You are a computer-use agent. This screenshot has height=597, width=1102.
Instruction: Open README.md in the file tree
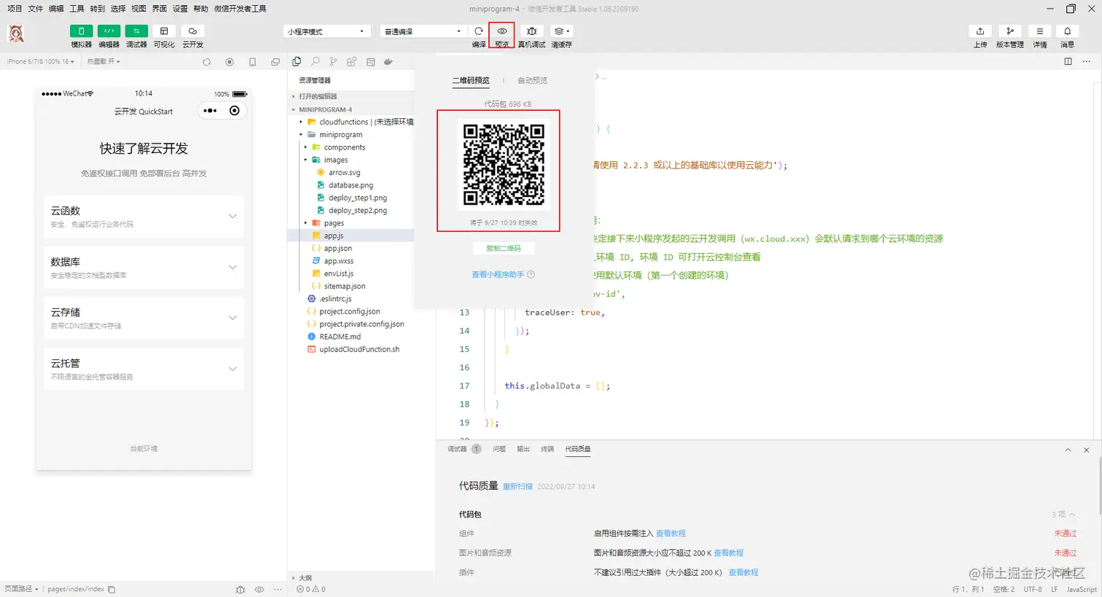340,337
